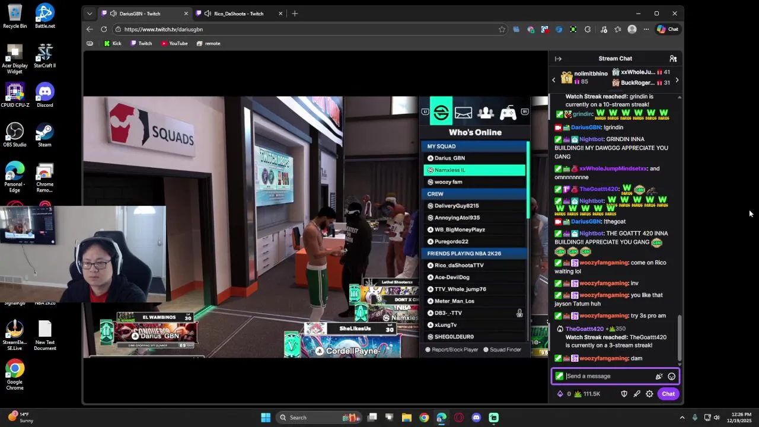This screenshot has height=427, width=759.
Task: Click the TheGoattt420 username in chat
Action: click(x=599, y=189)
